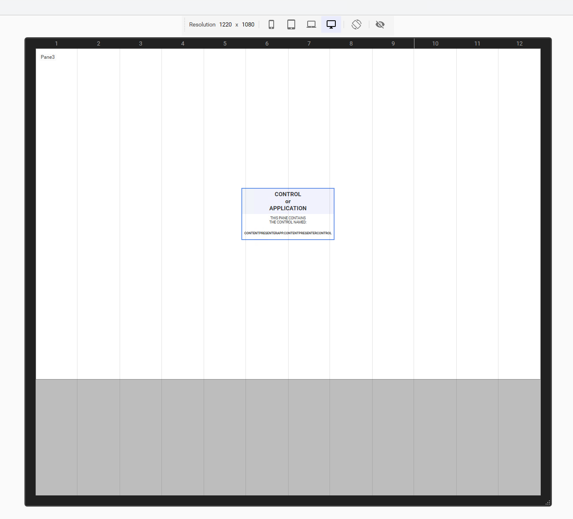Screen dimensions: 573x519
Task: Click the resize grip at canvas corner
Action: point(548,502)
